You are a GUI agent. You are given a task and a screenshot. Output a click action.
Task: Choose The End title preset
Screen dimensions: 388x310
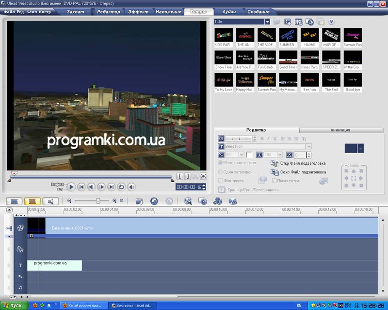(331, 82)
